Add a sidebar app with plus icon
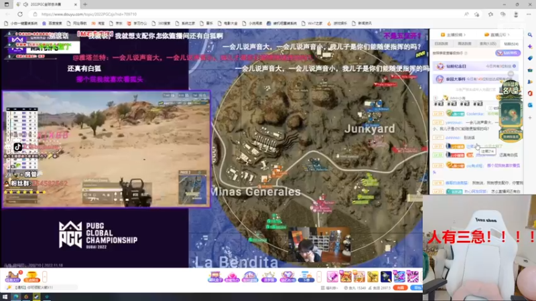 coord(530,118)
